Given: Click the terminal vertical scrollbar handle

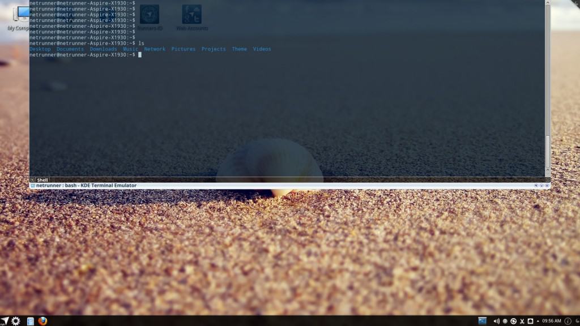Looking at the screenshot, I should point(548,152).
